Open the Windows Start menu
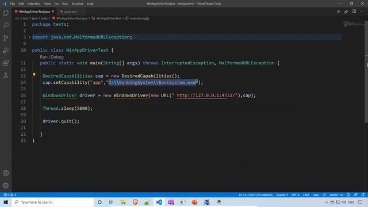368x207 pixels. point(6,202)
